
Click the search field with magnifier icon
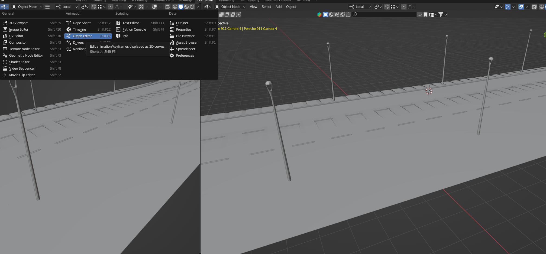[x=384, y=15]
